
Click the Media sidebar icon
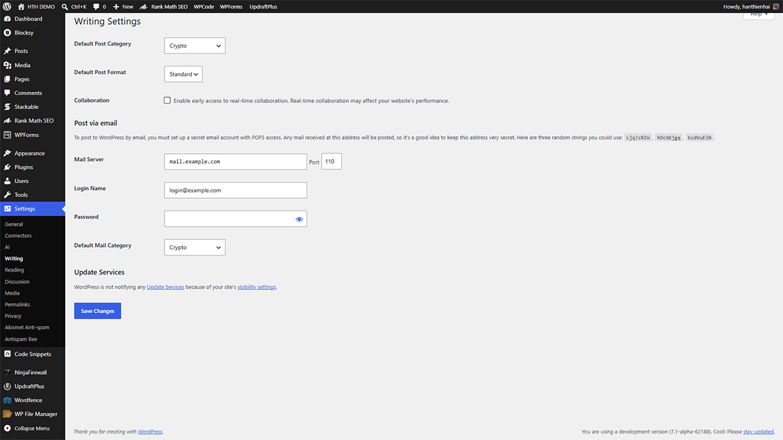pyautogui.click(x=7, y=65)
